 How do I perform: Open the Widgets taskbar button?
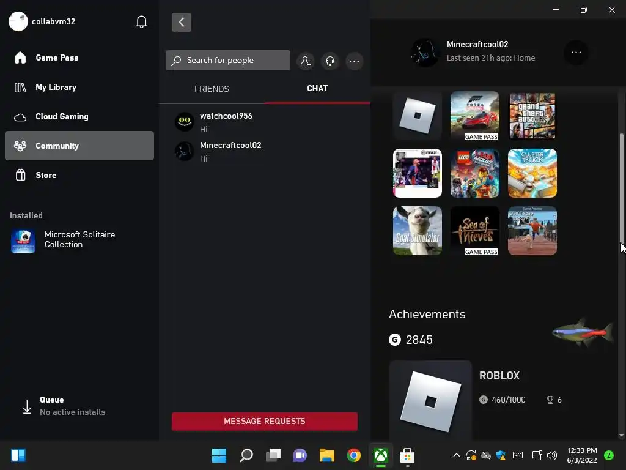(x=18, y=455)
